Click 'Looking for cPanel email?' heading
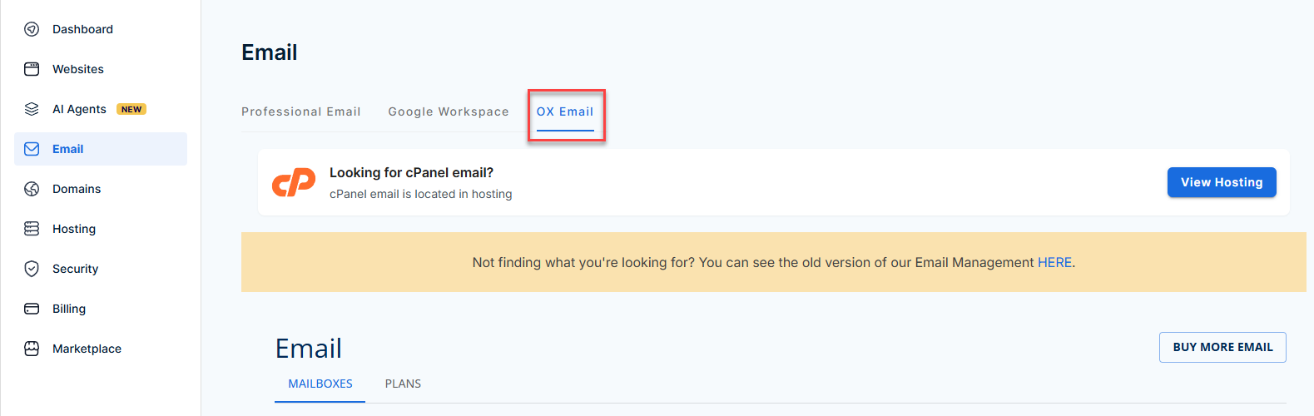The width and height of the screenshot is (1314, 416). click(x=411, y=172)
